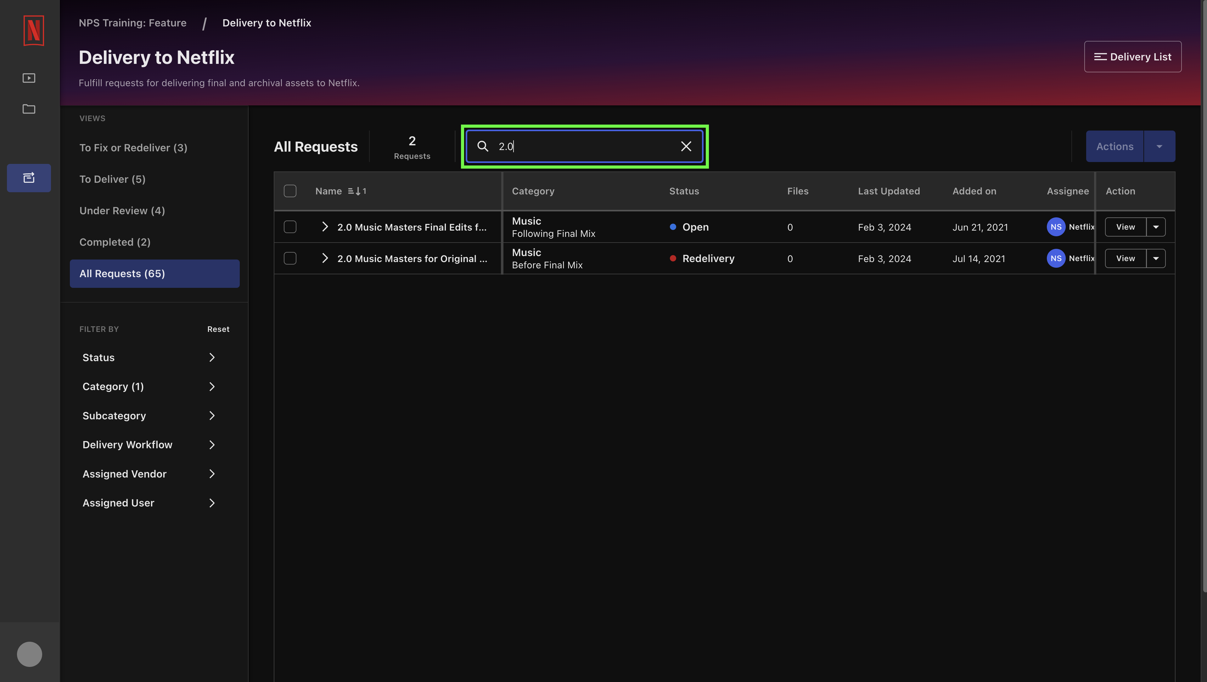Click the Files column header
This screenshot has width=1207, height=682.
click(798, 191)
